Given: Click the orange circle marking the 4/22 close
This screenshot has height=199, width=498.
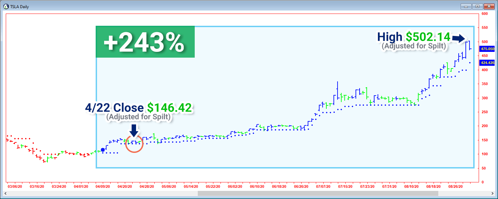Looking at the screenshot, I should click(134, 144).
